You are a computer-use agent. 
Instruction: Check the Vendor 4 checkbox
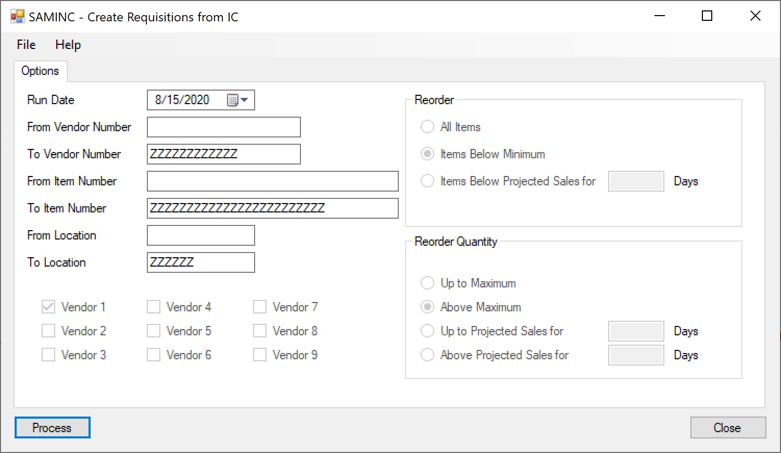click(x=154, y=307)
